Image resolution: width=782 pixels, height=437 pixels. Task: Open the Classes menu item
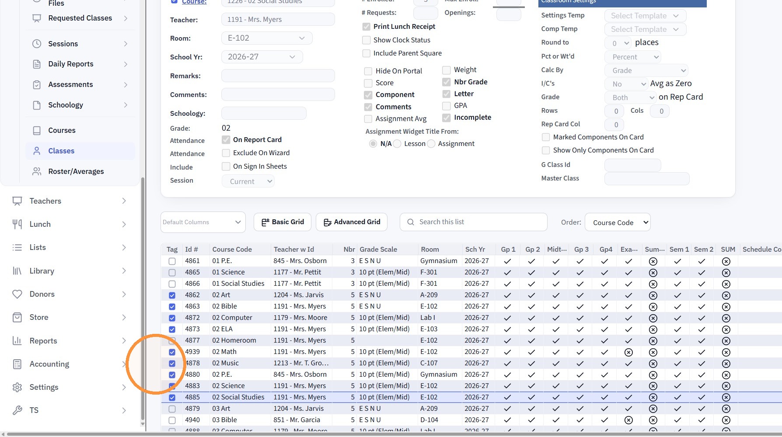point(80,151)
